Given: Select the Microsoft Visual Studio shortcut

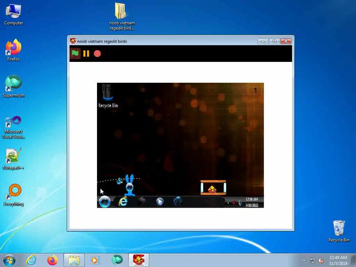Looking at the screenshot, I should tap(14, 127).
